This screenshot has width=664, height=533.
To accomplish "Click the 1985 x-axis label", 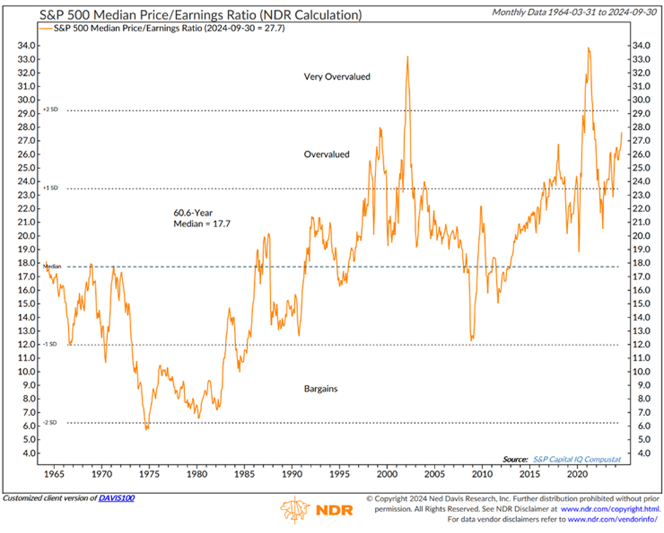I will tap(244, 474).
